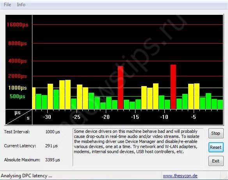Image resolution: width=228 pixels, height=180 pixels.
Task: Click the -5 time axis marker
Action: click(194, 117)
